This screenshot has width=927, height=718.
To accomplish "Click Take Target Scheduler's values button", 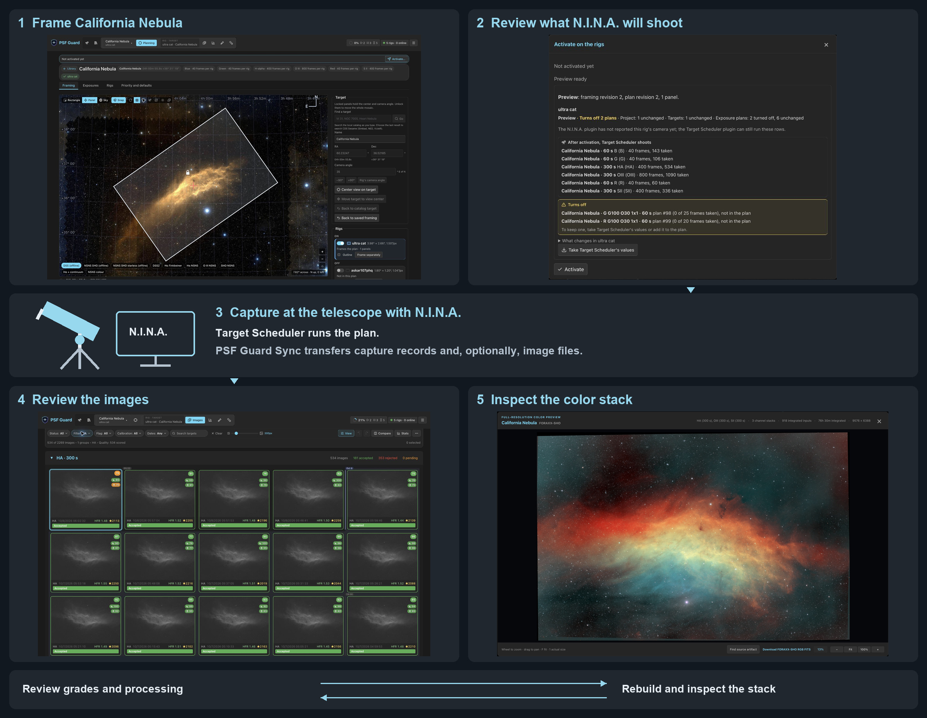I will 598,250.
